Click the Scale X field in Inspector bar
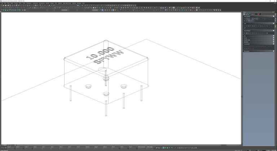 [x=10, y=148]
